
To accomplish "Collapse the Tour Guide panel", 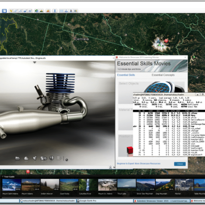I will click(x=3, y=177).
